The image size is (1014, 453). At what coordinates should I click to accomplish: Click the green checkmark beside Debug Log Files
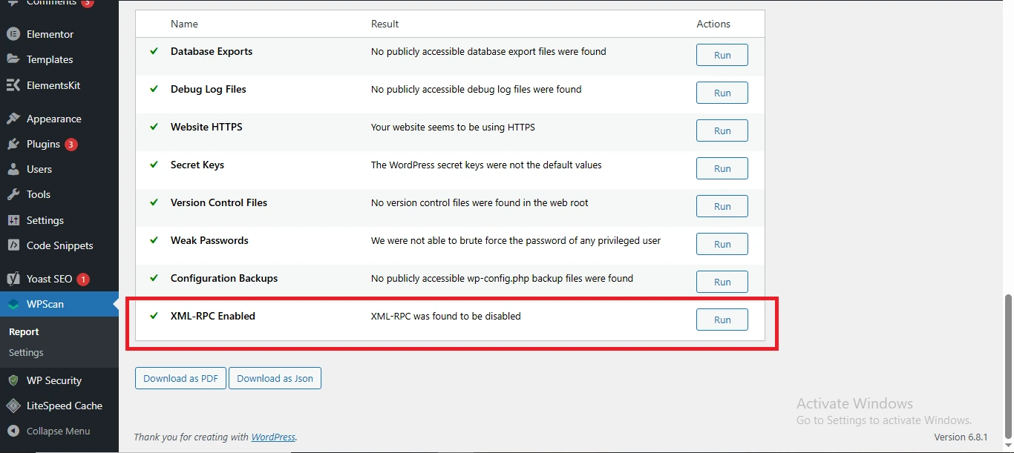pos(154,89)
